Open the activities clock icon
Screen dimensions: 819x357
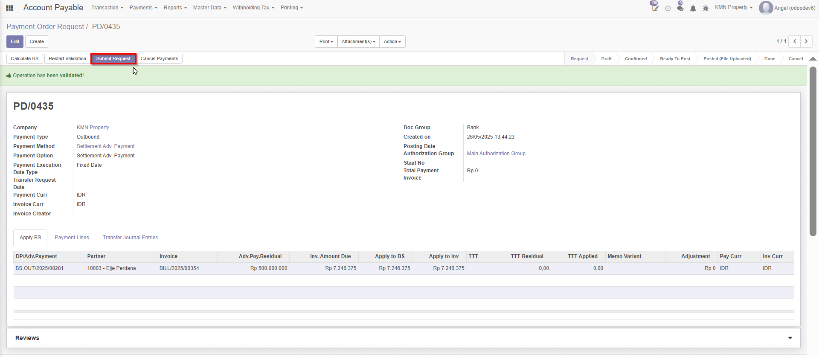point(668,8)
